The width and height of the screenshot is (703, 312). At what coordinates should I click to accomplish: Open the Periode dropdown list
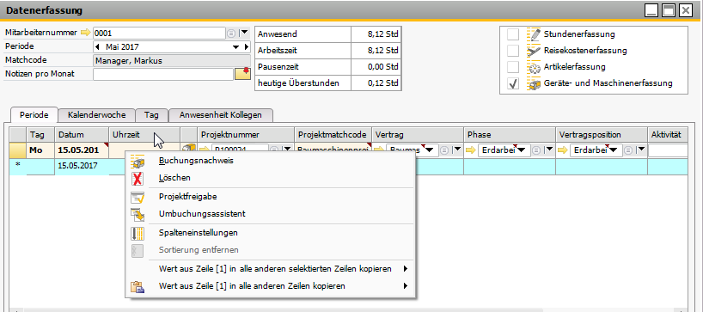(235, 46)
